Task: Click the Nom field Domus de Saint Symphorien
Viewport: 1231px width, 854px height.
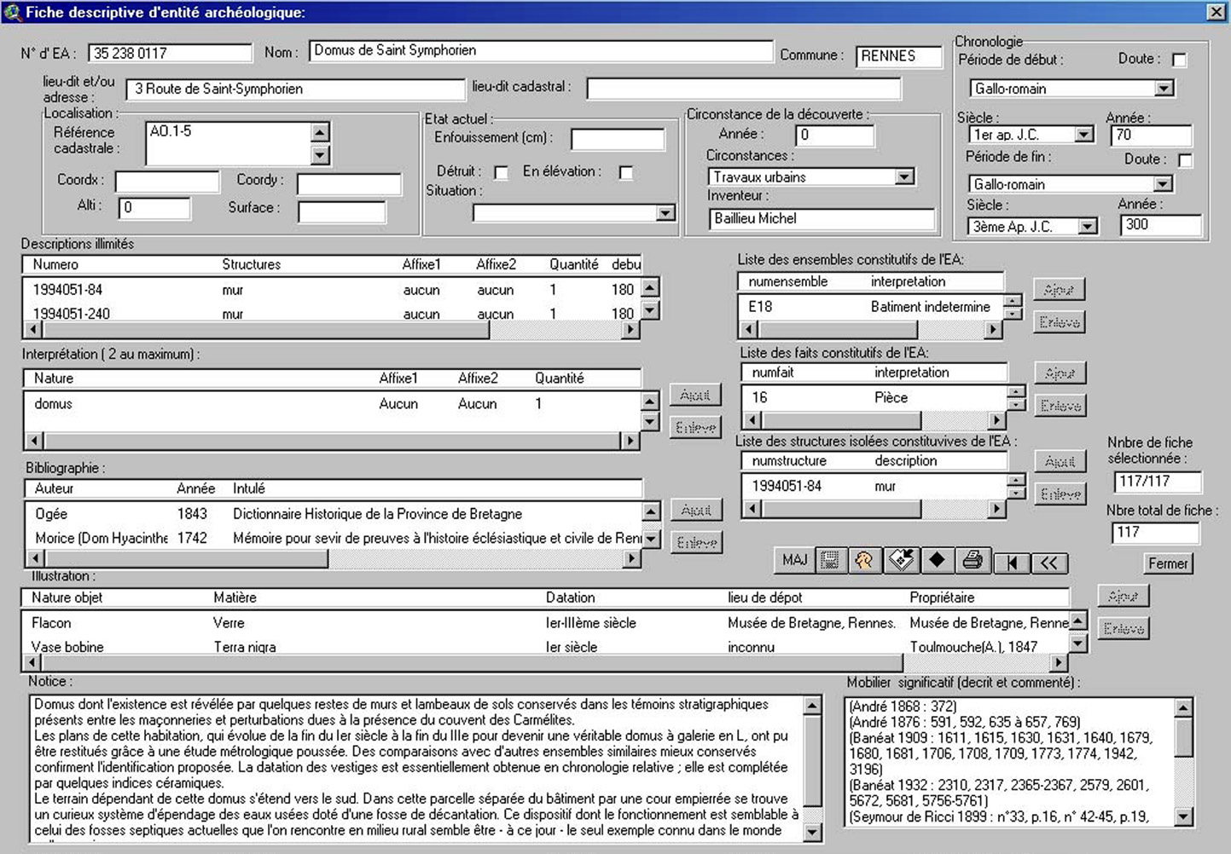Action: (x=541, y=50)
